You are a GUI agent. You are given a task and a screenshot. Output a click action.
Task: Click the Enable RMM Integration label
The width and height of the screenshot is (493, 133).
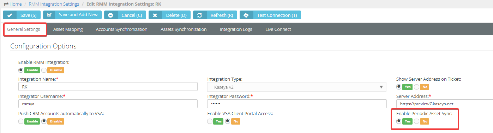(44, 62)
